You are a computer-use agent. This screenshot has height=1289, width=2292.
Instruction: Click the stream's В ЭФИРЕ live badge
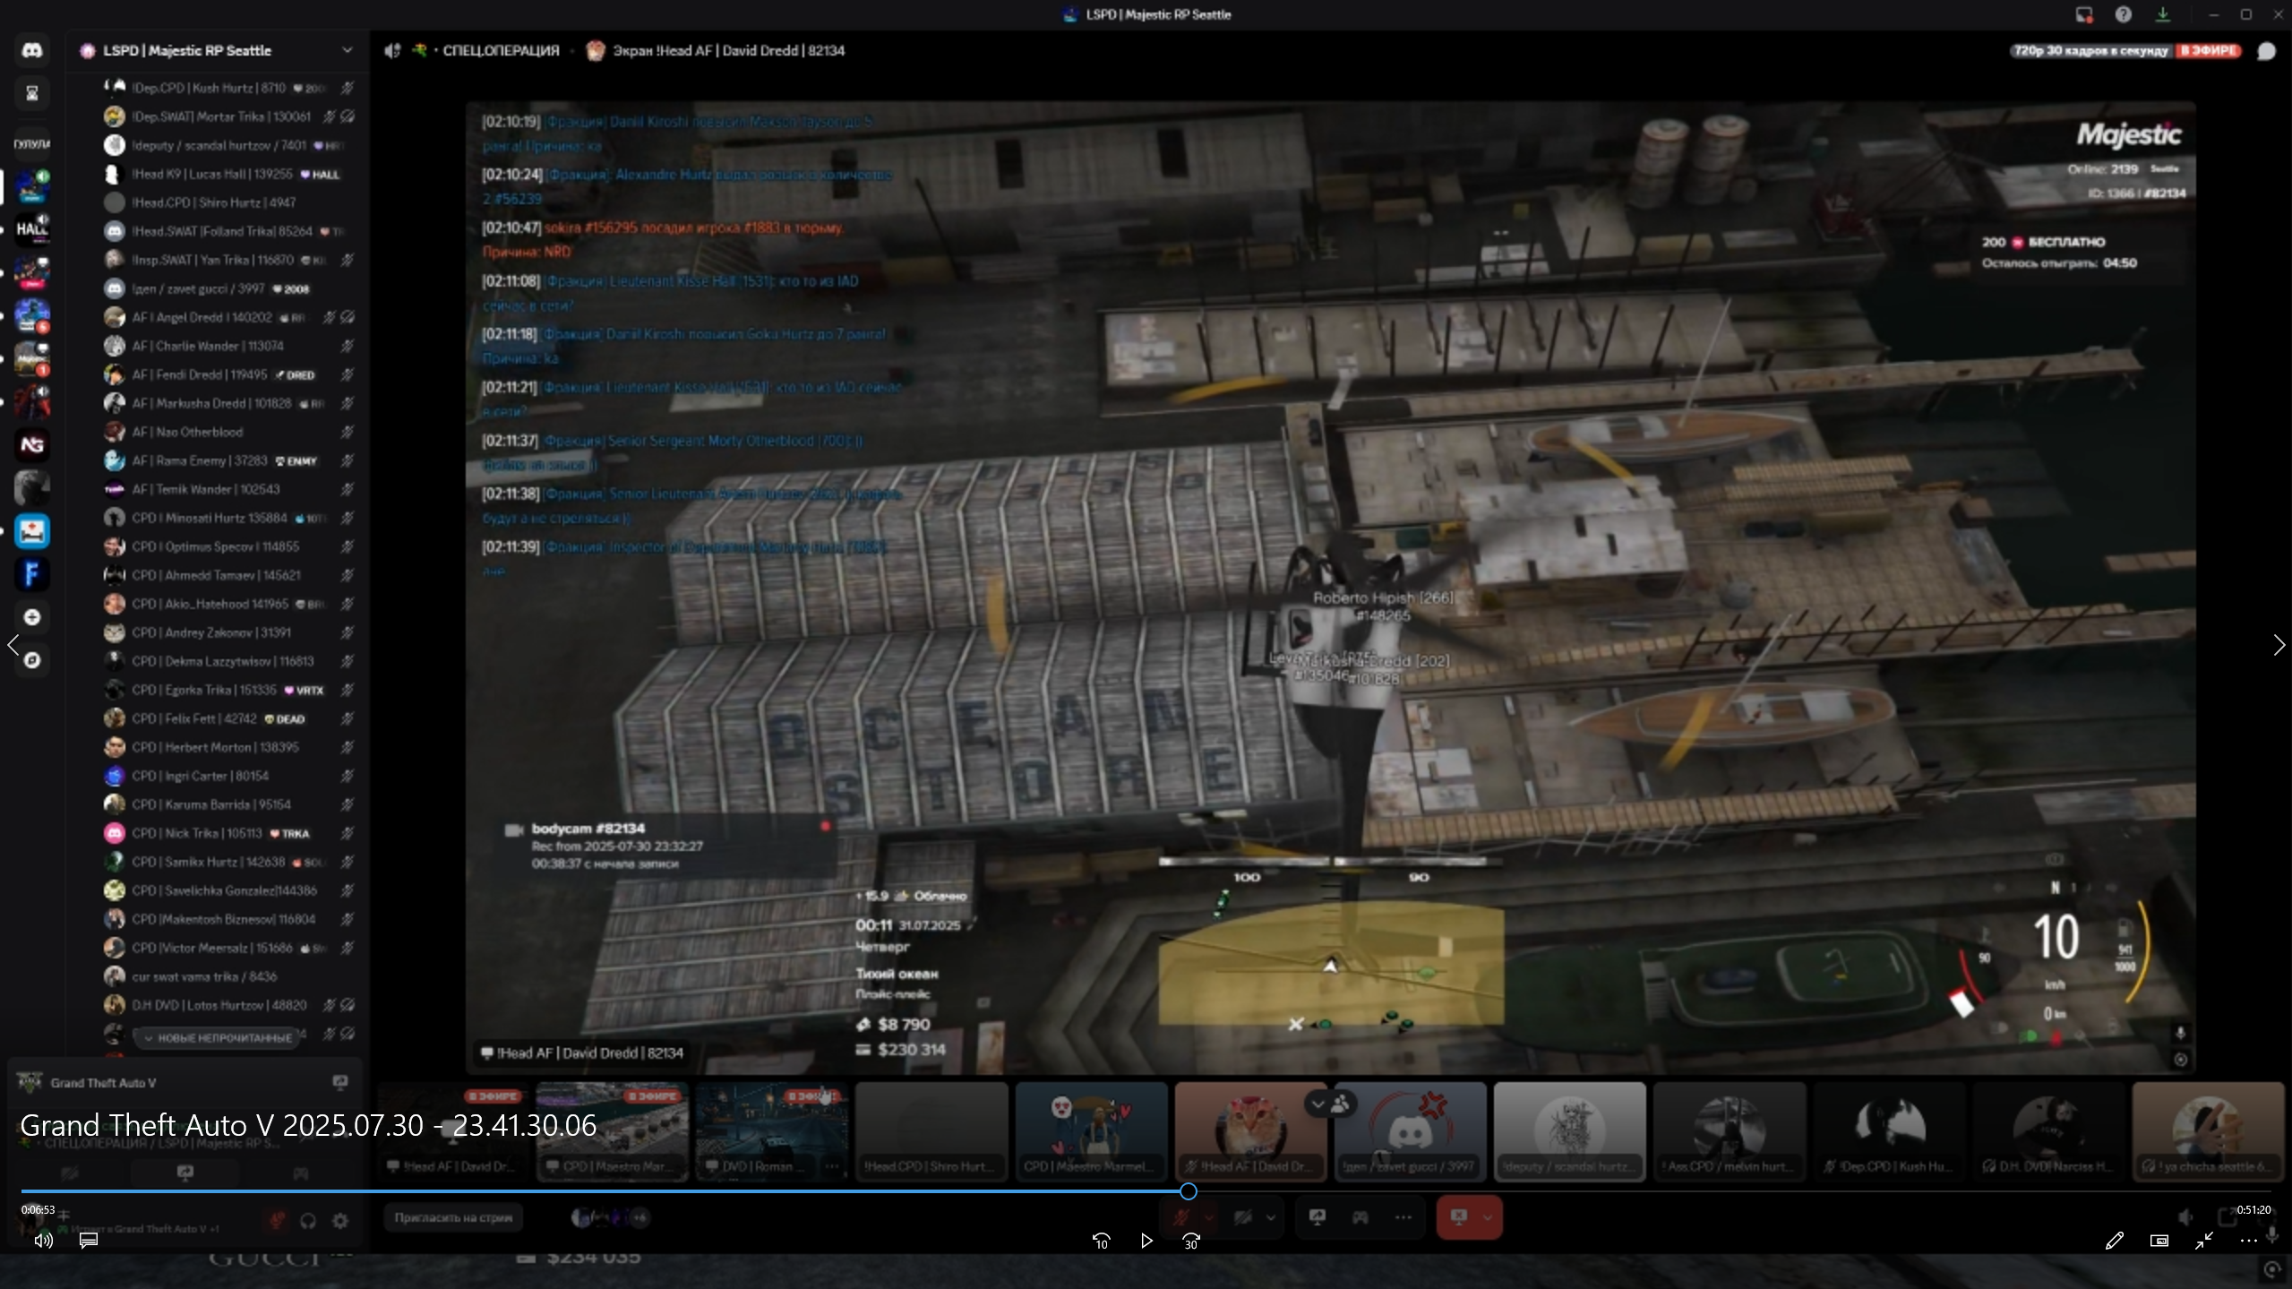pos(2208,51)
